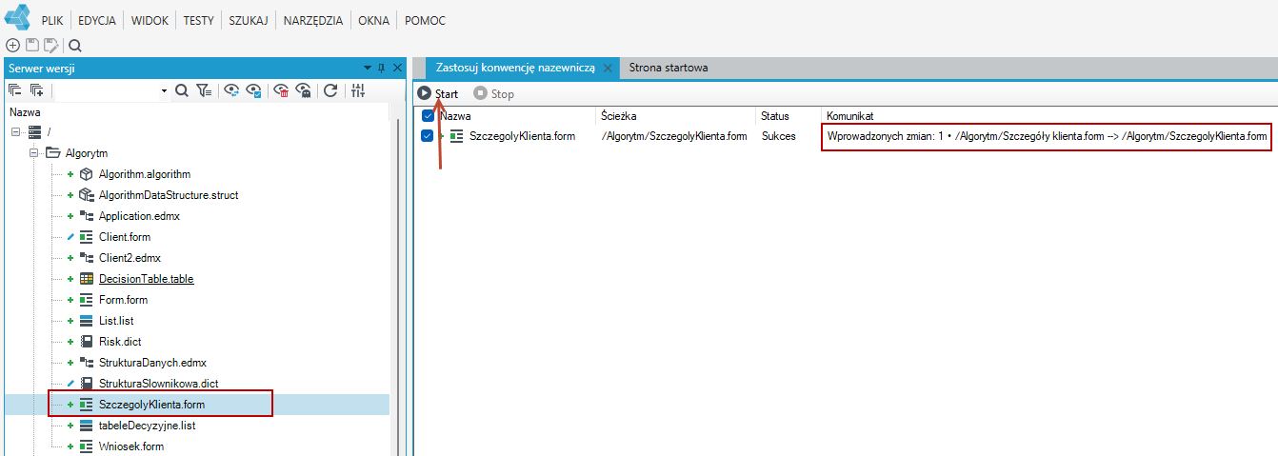This screenshot has width=1278, height=456.
Task: Select DecisionTable.table in the tree
Action: pos(146,279)
